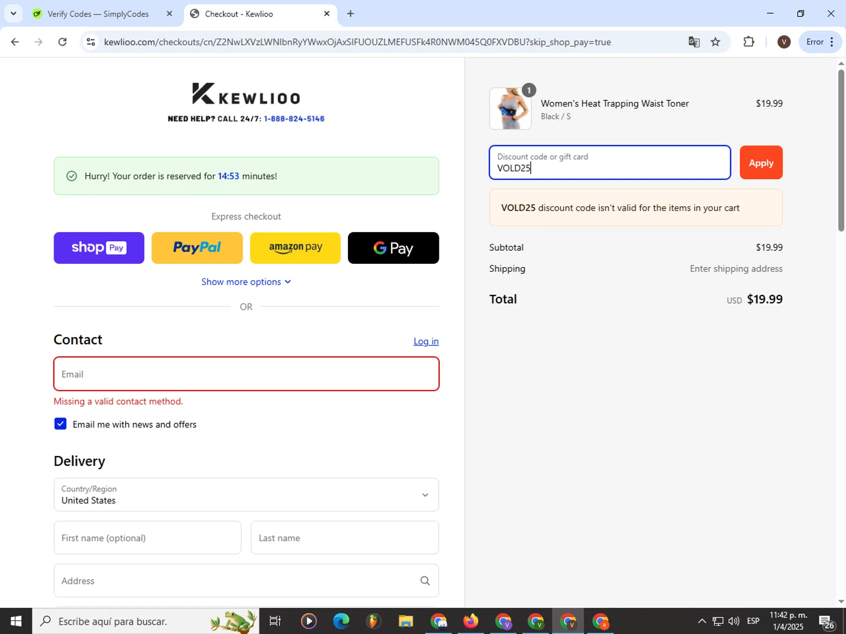
Task: Click the address search magnifier icon
Action: point(425,580)
